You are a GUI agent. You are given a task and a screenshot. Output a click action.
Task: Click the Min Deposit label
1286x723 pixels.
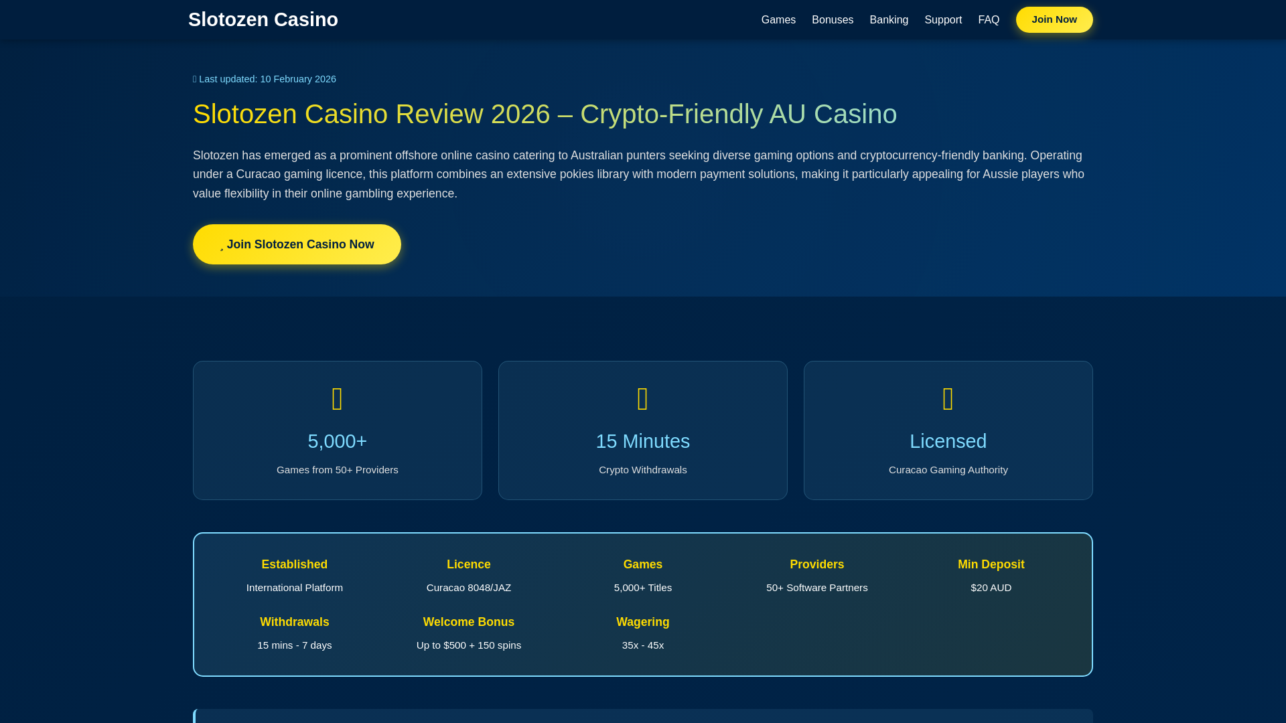[991, 564]
